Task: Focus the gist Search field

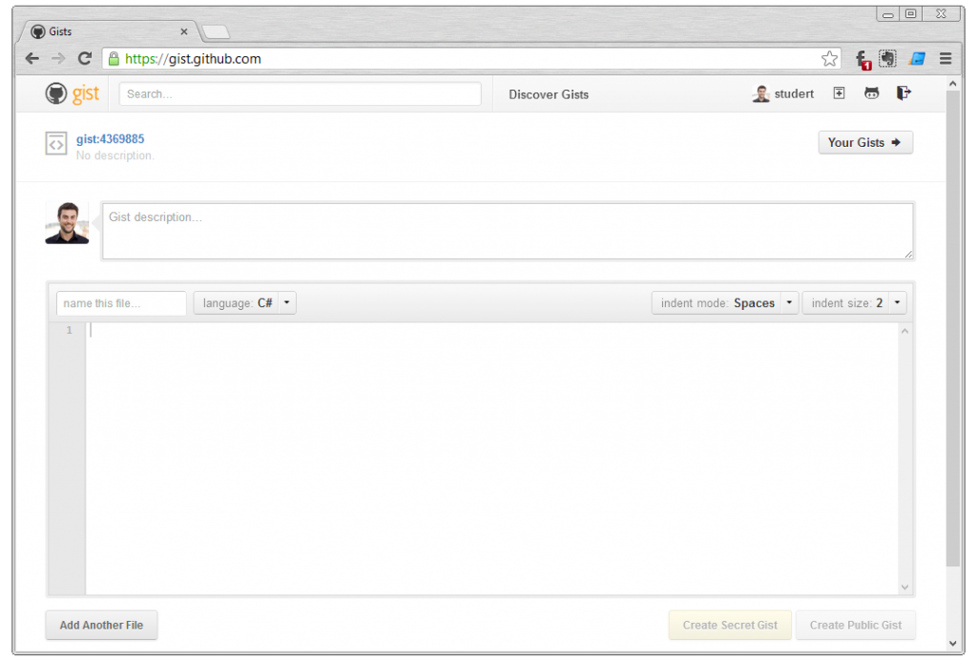Action: (x=300, y=94)
